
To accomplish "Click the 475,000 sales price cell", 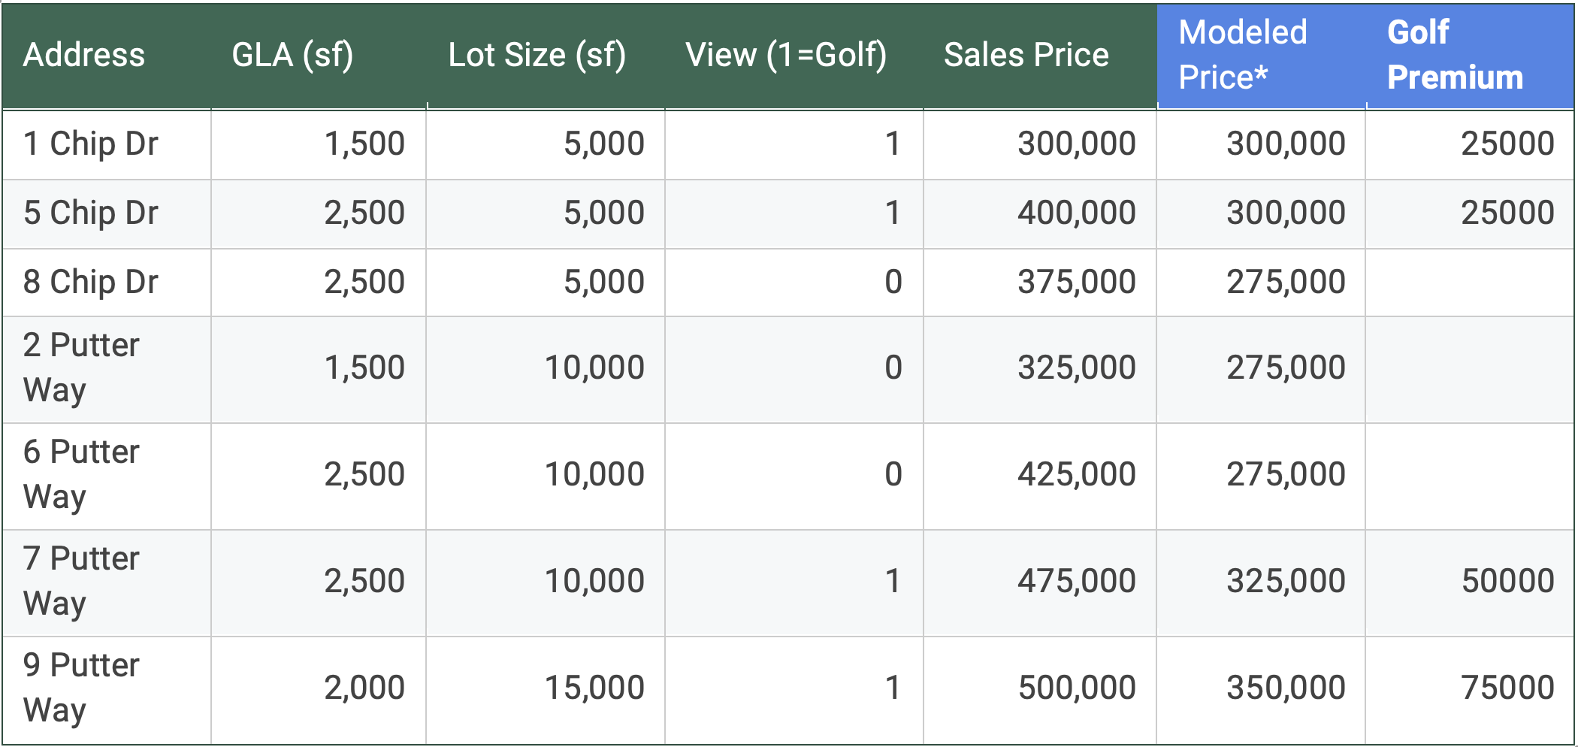I will (x=1076, y=581).
